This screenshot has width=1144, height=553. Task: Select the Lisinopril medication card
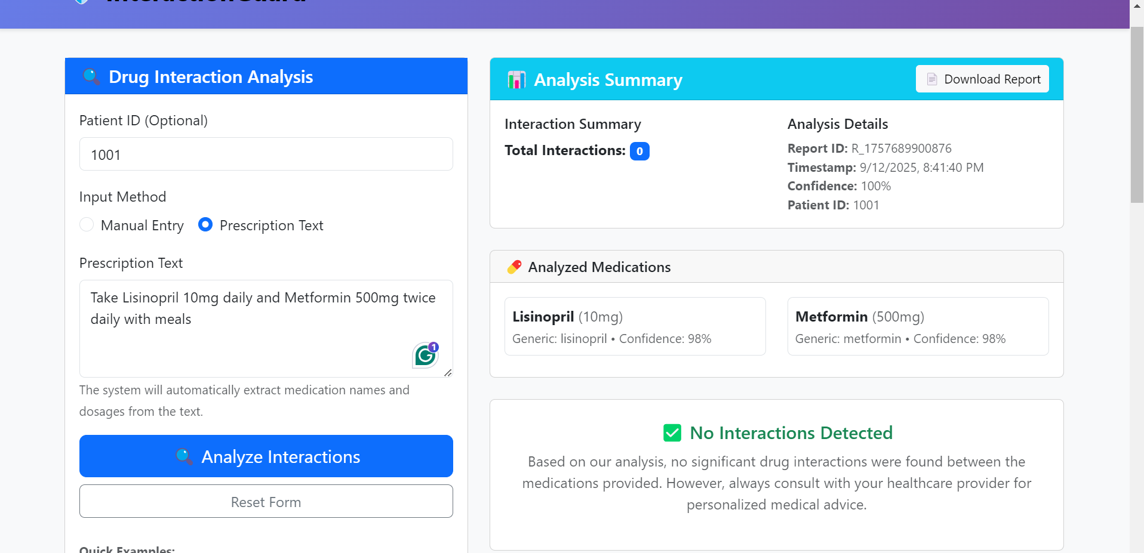[635, 326]
